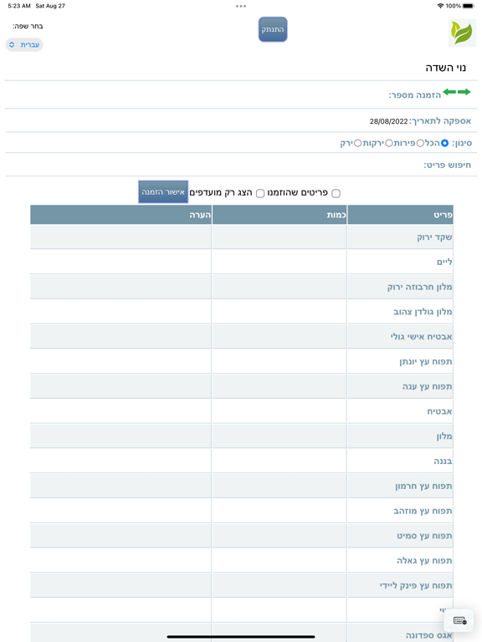
Task: Click the delivery date 28/08/2022
Action: (x=388, y=121)
